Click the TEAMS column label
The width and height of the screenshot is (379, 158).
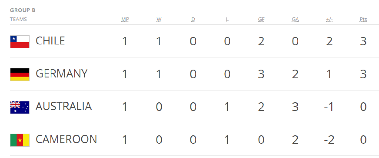(18, 19)
